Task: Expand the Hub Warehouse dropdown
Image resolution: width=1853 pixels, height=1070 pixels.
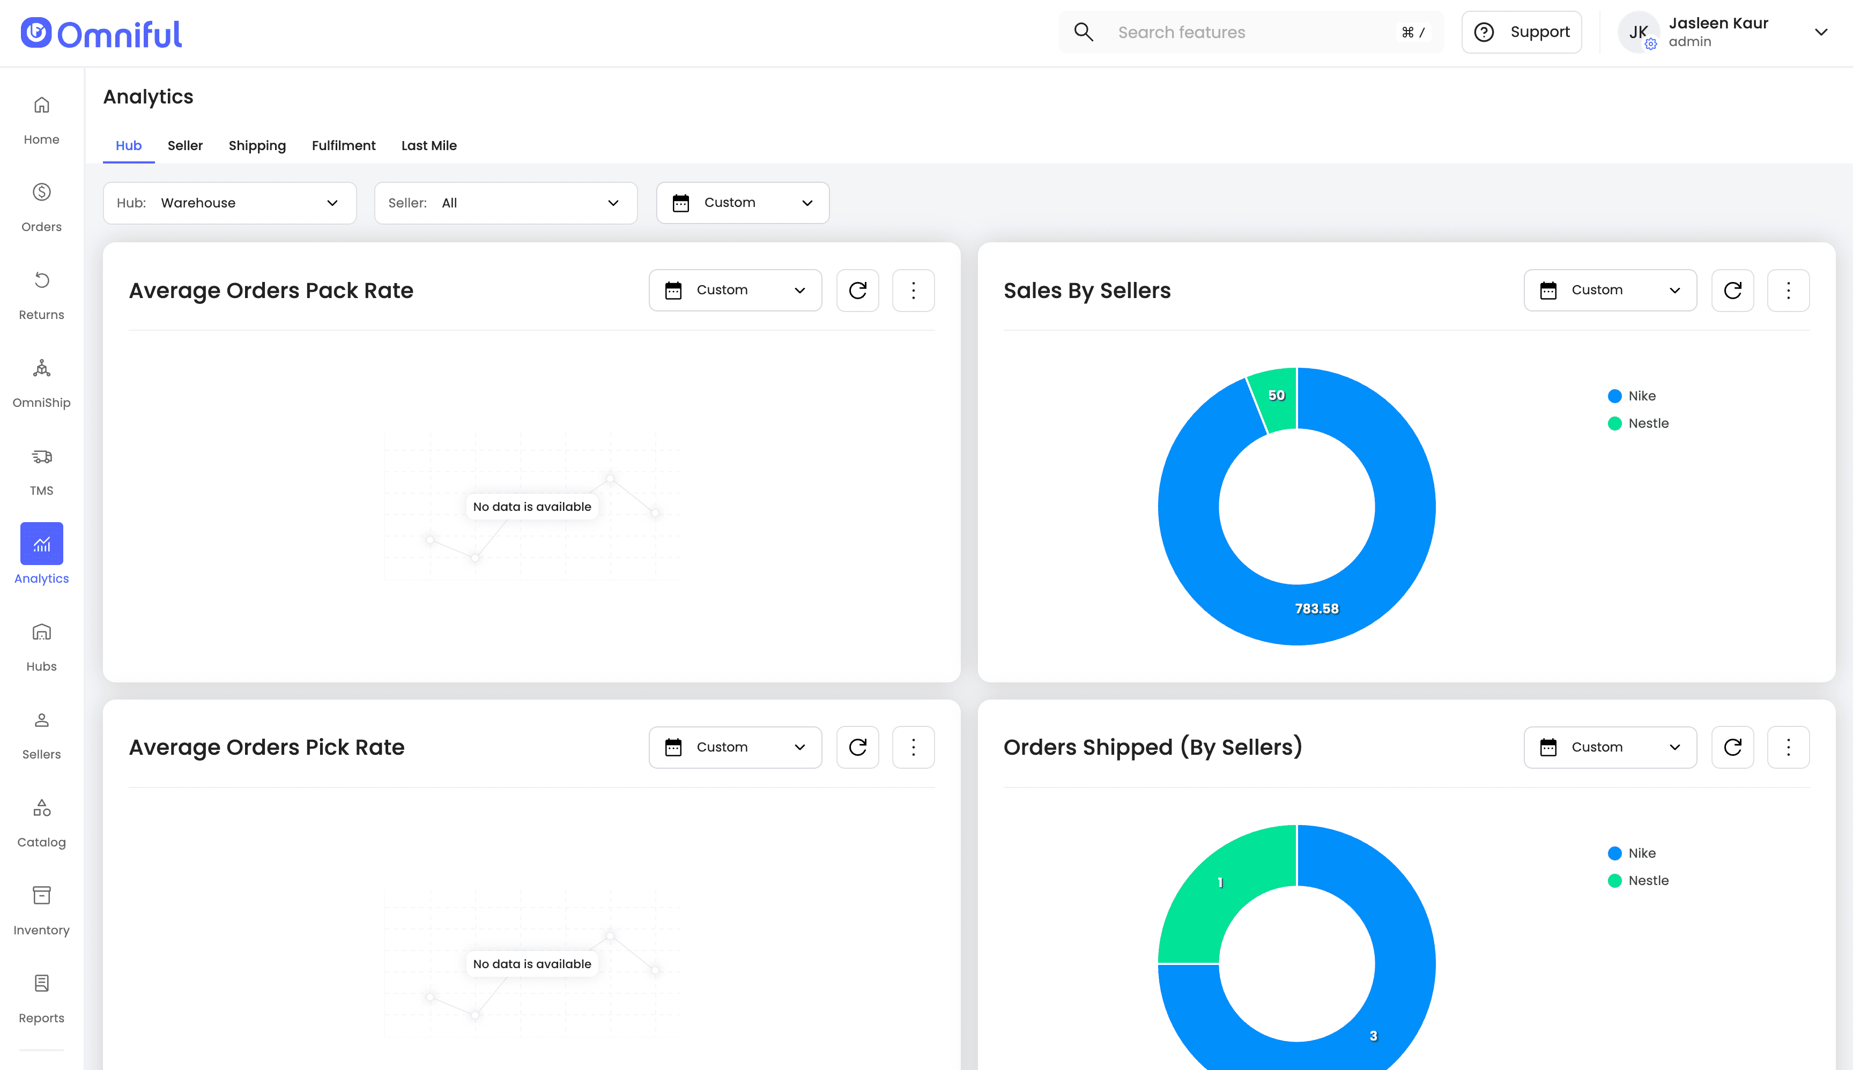Action: [x=229, y=203]
